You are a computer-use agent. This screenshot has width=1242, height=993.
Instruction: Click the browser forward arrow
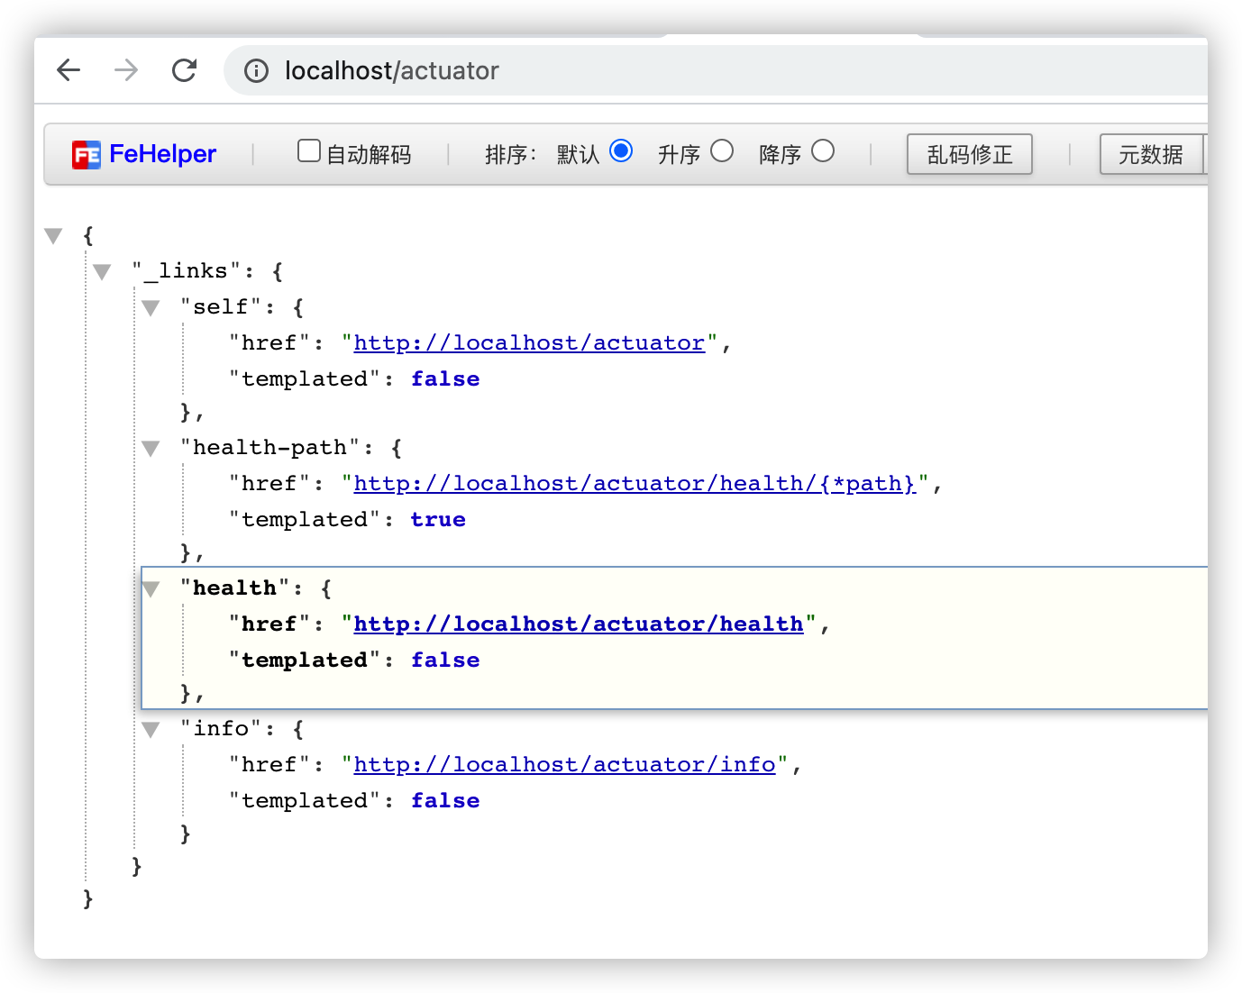point(126,70)
